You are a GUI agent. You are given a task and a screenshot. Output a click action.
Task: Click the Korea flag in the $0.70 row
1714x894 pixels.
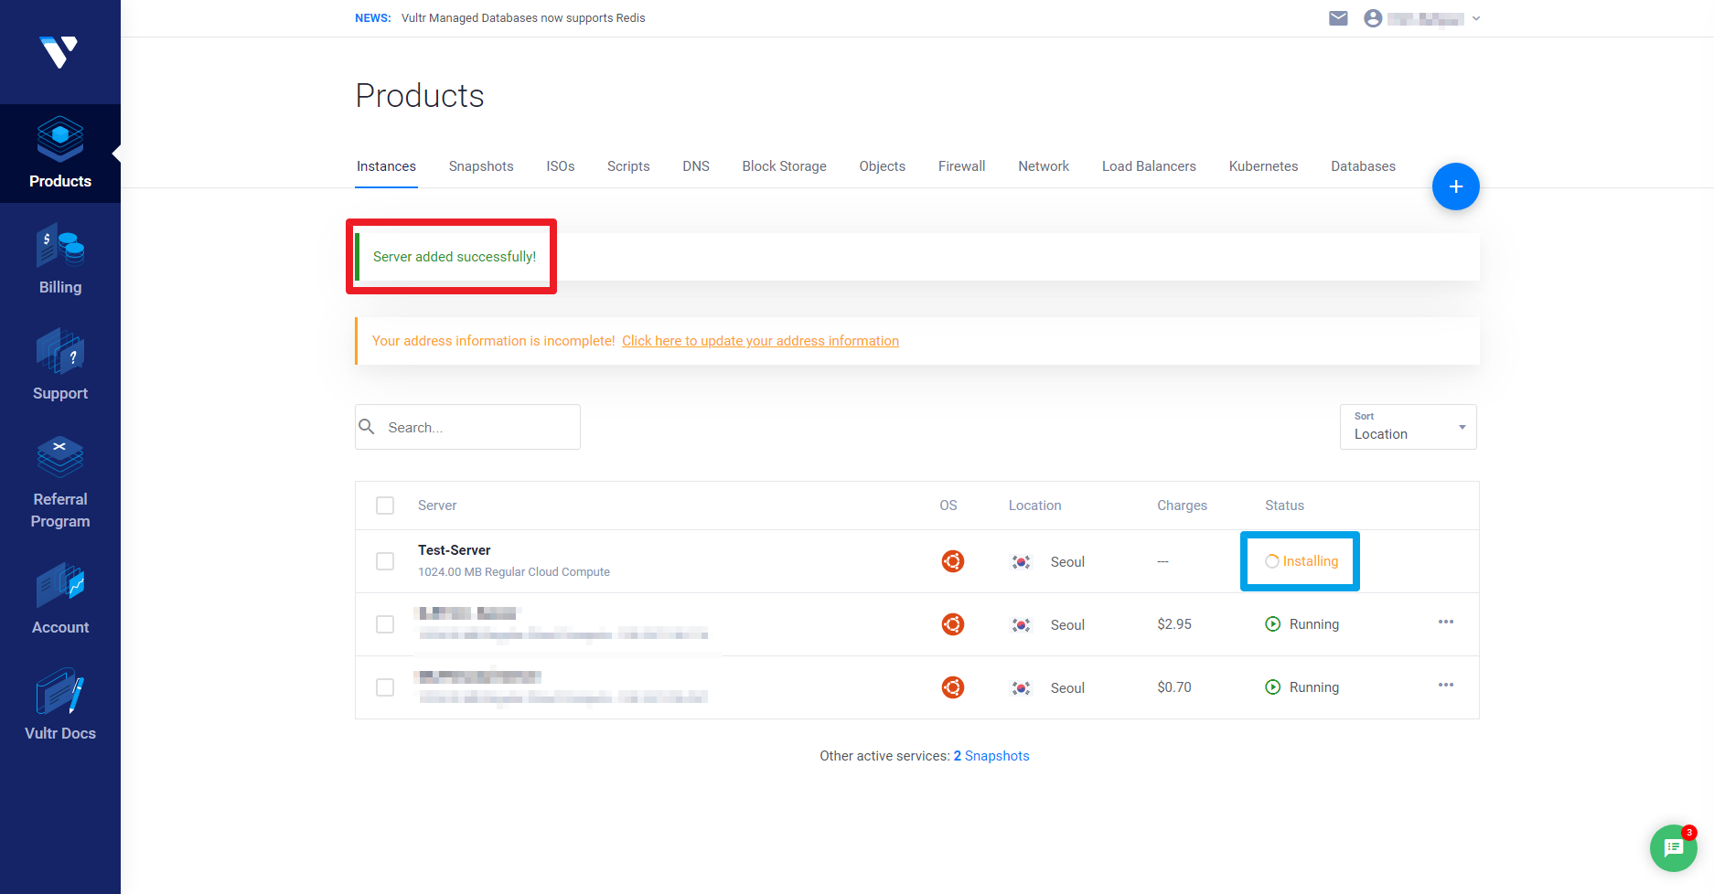(1022, 688)
